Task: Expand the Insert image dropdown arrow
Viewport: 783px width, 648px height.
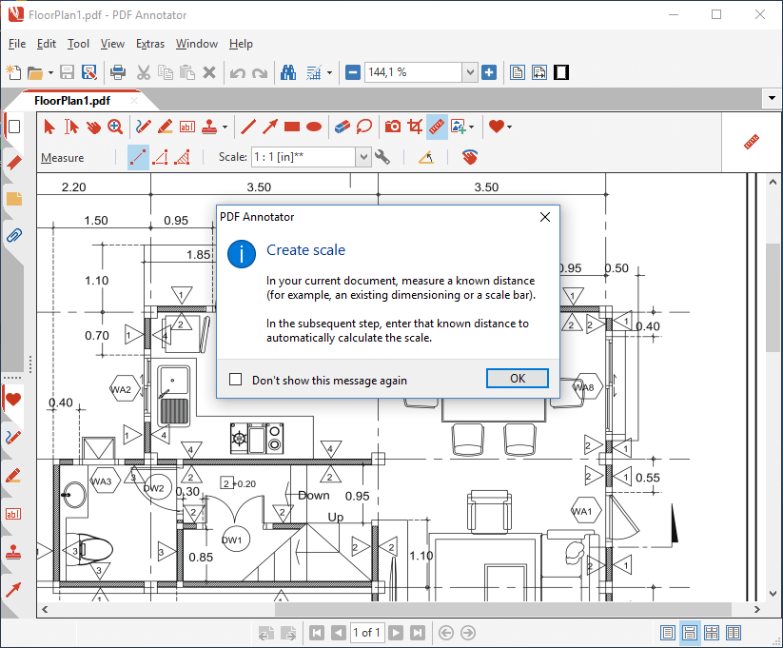Action: [471, 127]
